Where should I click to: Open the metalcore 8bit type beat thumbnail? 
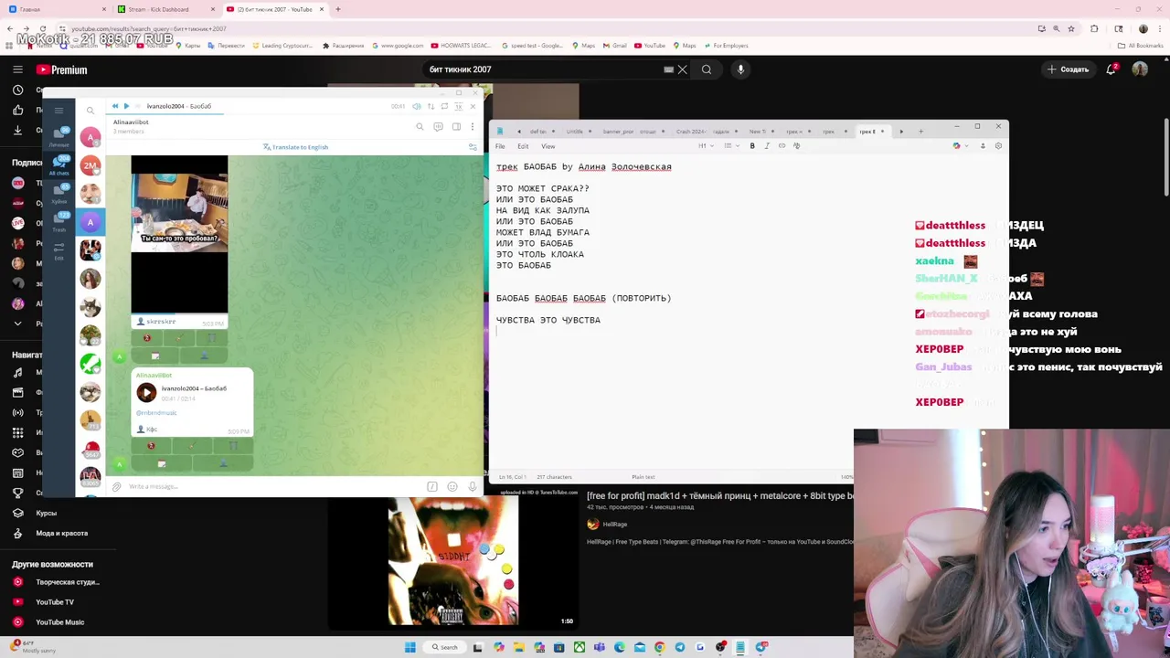coord(453,561)
